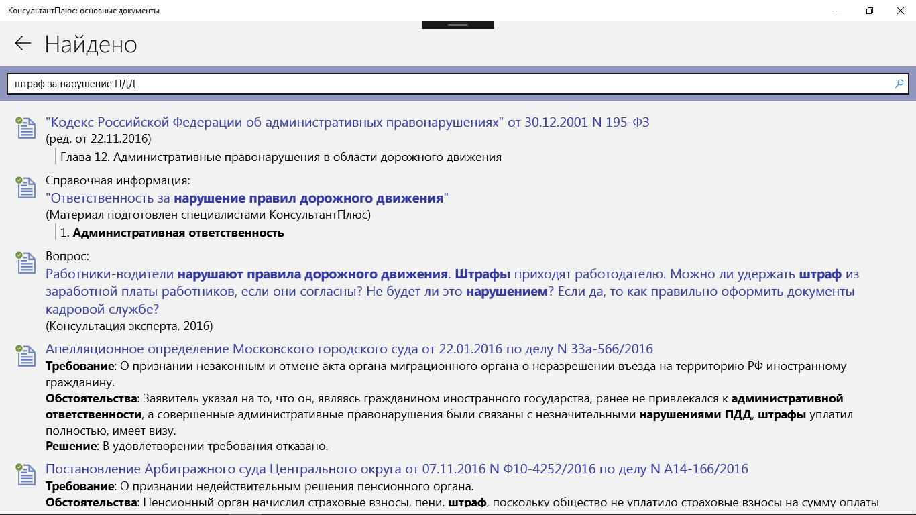Click the document icon beside Справочная информация
Image resolution: width=916 pixels, height=515 pixels.
point(25,187)
